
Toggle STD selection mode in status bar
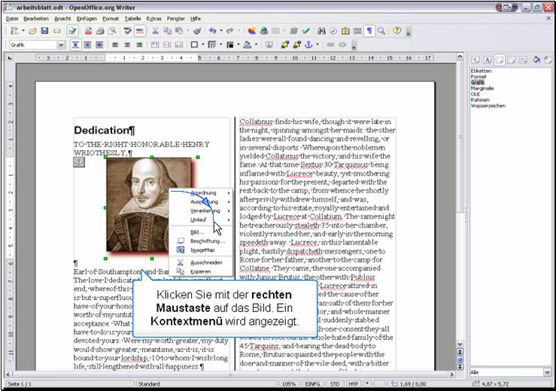click(x=334, y=384)
